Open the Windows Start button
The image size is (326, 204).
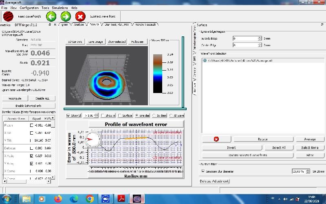tap(7, 199)
